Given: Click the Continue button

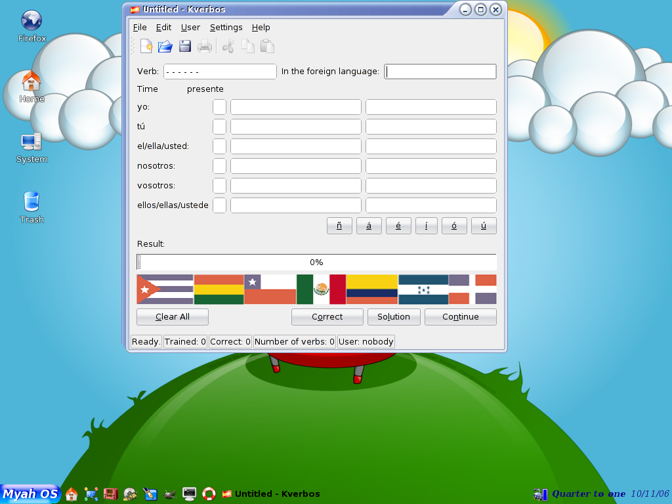Looking at the screenshot, I should point(461,317).
